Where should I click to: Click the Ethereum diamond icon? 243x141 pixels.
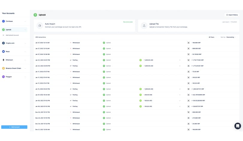[x=3, y=60]
